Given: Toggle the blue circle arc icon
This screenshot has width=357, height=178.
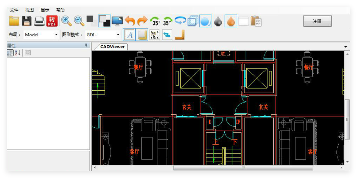Looking at the screenshot, I should 206,21.
